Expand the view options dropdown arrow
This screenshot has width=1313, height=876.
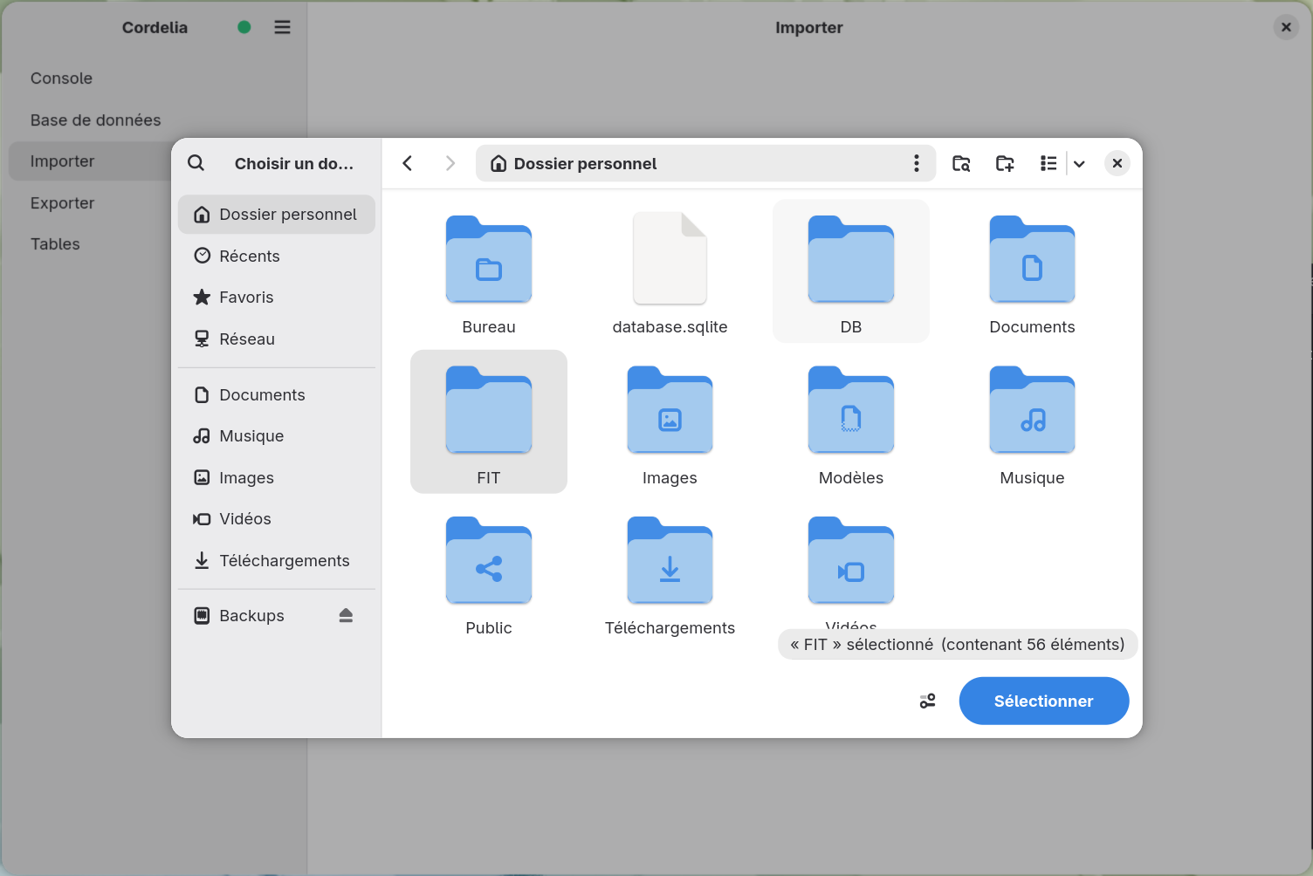[1080, 163]
